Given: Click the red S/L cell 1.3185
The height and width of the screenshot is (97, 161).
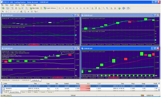Looking at the screenshot, I should tap(85, 86).
